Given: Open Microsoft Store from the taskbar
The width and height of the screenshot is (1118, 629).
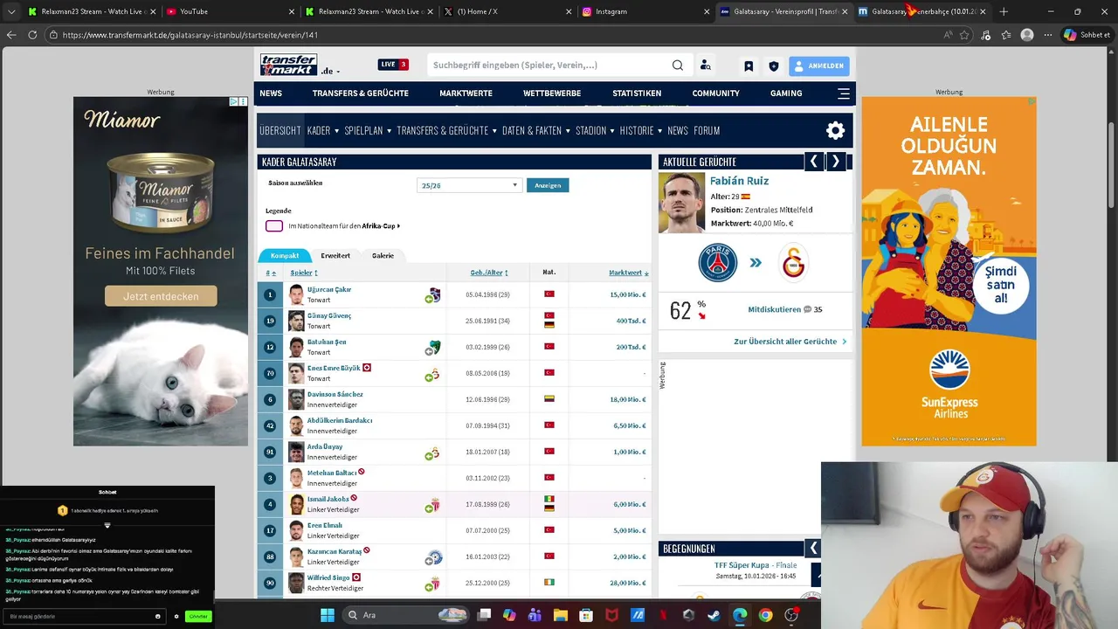Looking at the screenshot, I should pyautogui.click(x=587, y=615).
